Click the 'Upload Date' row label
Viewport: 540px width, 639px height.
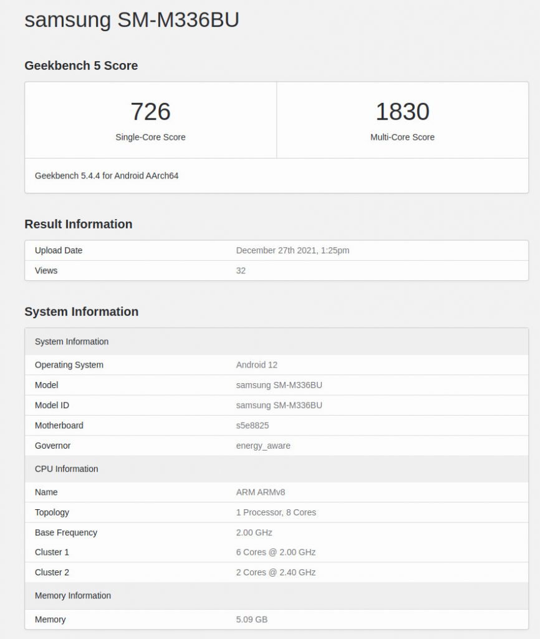tap(59, 250)
